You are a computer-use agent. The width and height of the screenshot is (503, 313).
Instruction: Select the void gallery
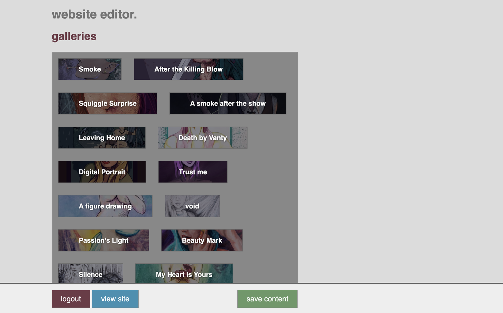point(192,206)
